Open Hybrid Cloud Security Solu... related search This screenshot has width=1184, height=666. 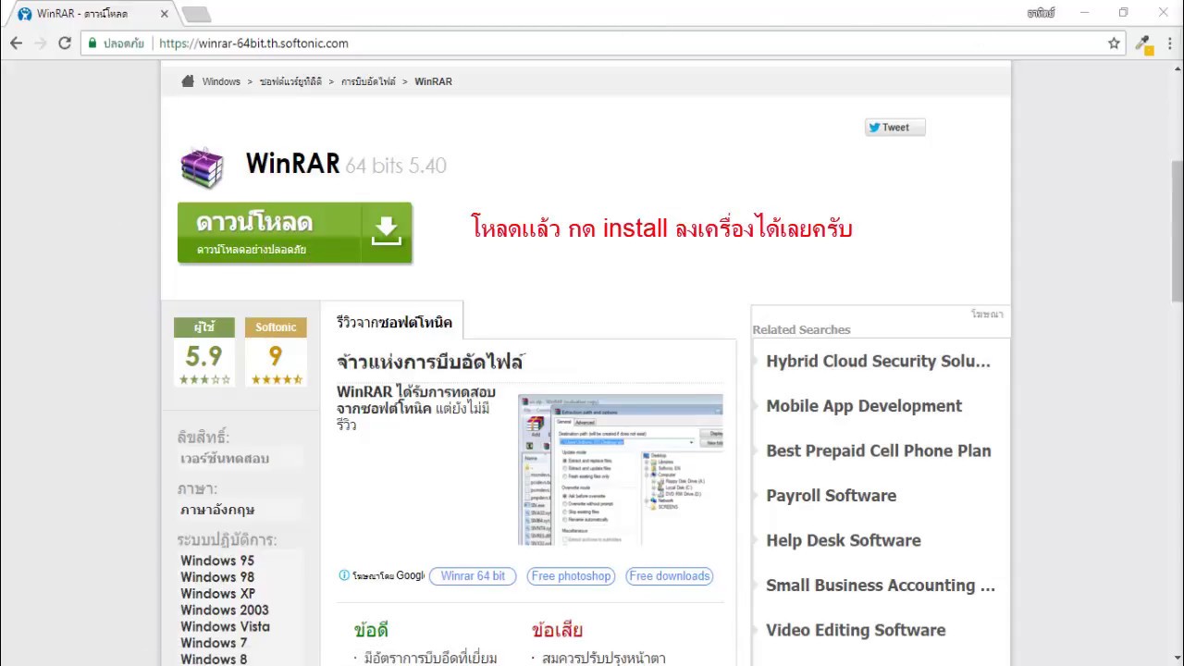(878, 362)
